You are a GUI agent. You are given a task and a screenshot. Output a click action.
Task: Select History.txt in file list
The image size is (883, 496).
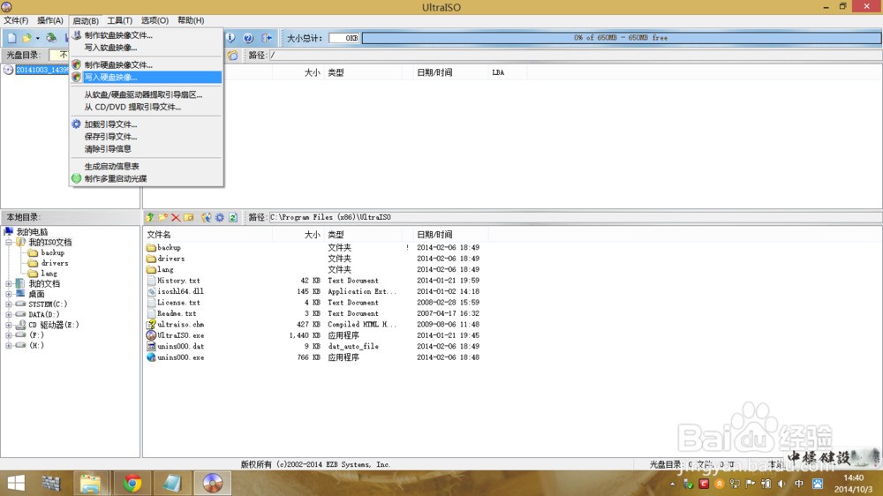178,281
